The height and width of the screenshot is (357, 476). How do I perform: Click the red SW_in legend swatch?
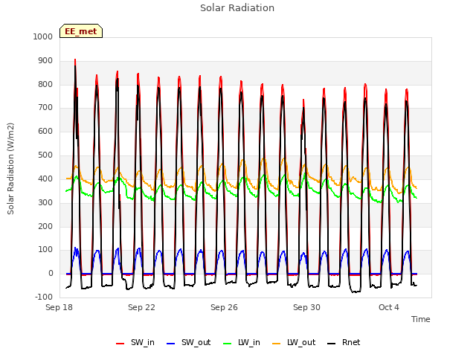pyautogui.click(x=120, y=344)
